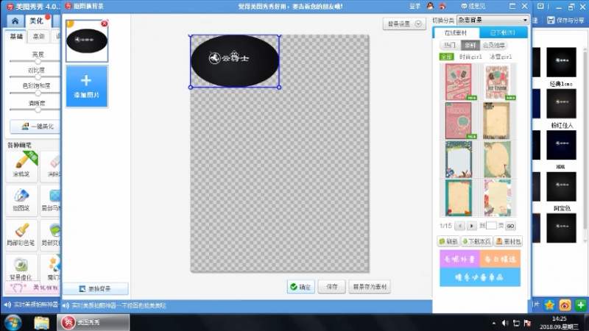Click the 素材包 material pack button
589x331 pixels.
pos(508,241)
